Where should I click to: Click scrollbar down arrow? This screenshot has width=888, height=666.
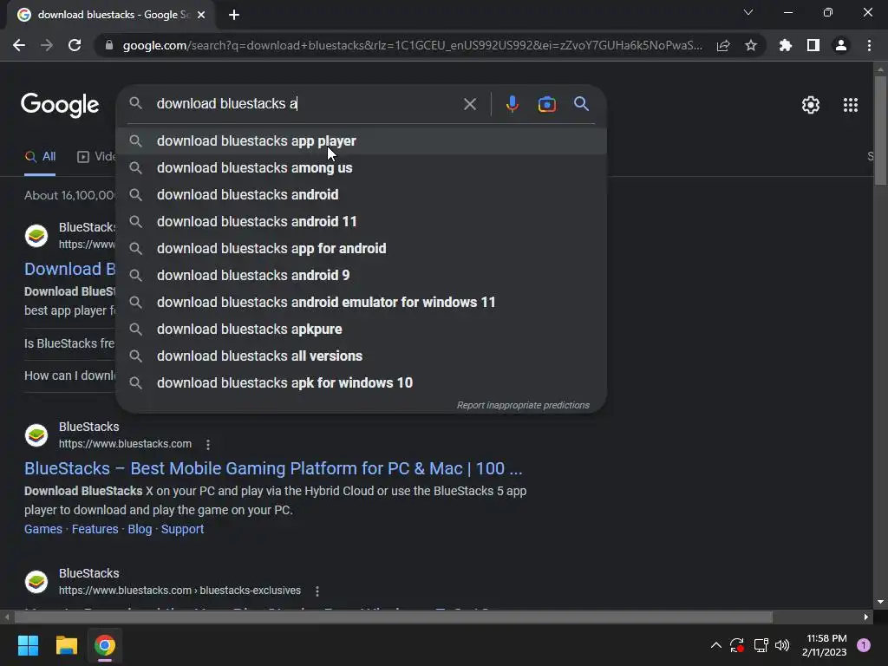point(880,603)
